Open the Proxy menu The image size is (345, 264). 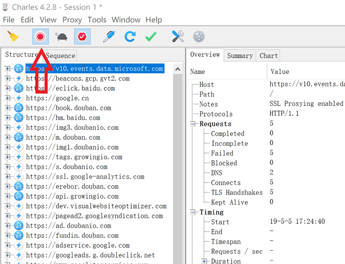point(72,20)
